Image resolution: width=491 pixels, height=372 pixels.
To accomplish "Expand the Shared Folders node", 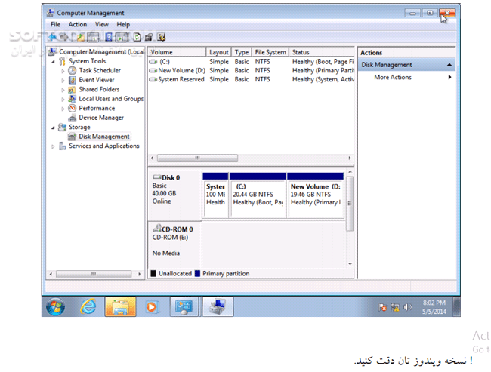I will [x=63, y=90].
